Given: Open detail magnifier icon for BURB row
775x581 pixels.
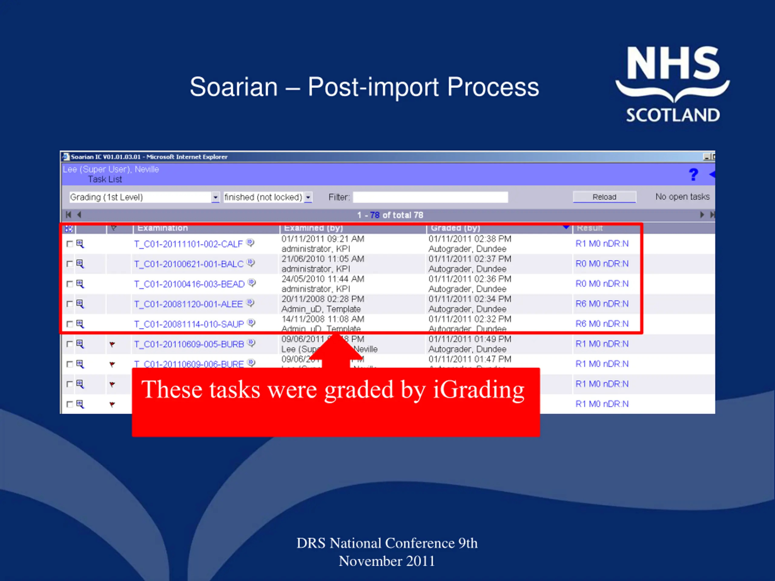Looking at the screenshot, I should 80,344.
